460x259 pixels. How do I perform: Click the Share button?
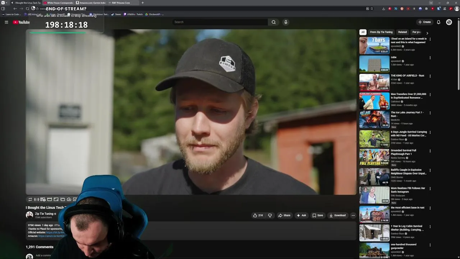click(x=284, y=215)
